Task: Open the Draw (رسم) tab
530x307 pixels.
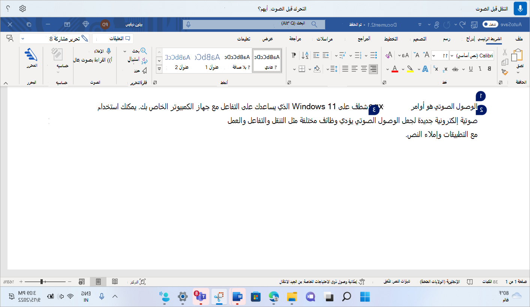Action: coord(447,39)
